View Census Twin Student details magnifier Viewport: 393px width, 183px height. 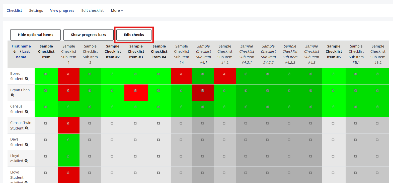27,128
